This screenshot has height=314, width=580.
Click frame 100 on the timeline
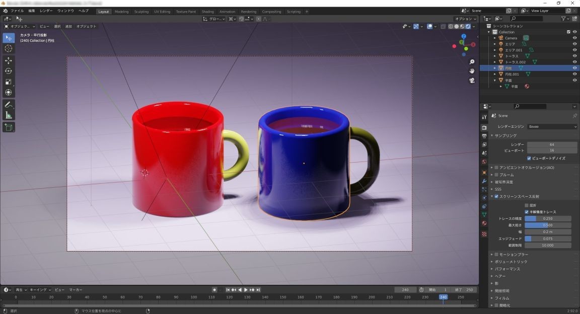point(194,297)
